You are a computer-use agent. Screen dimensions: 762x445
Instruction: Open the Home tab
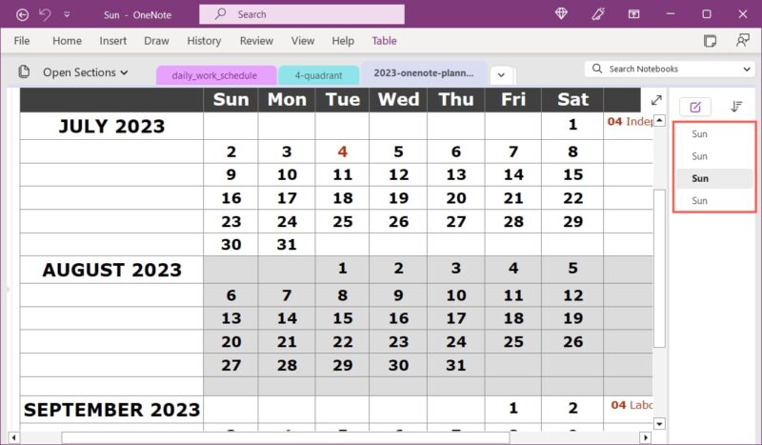point(67,41)
